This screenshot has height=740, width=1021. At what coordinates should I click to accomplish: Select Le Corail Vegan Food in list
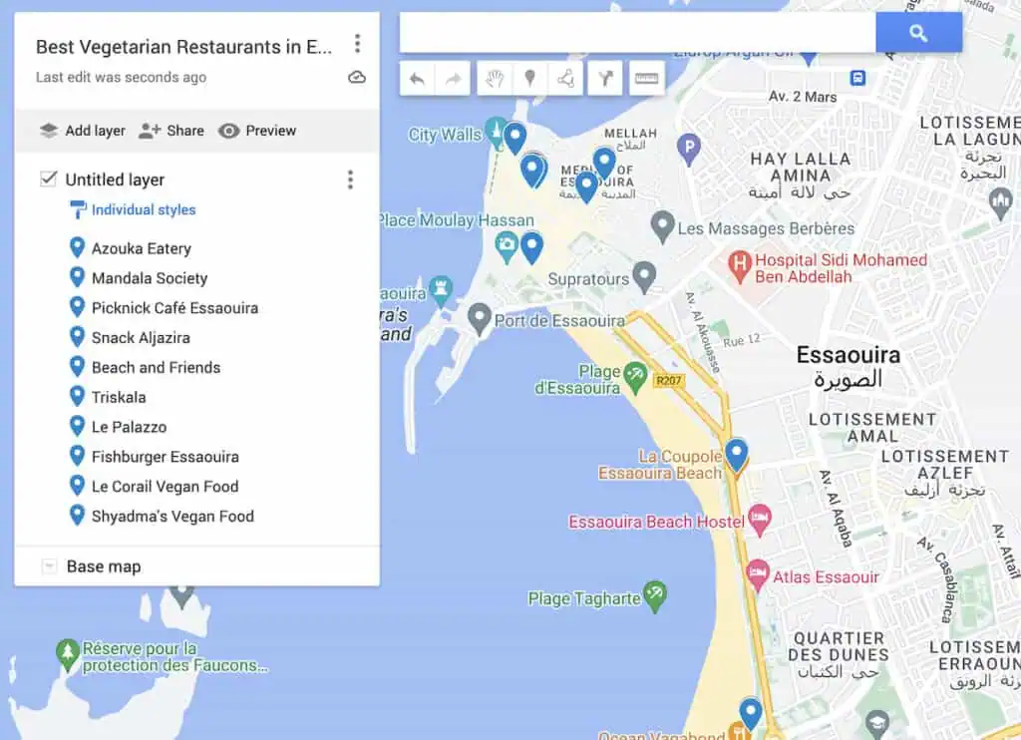click(165, 487)
